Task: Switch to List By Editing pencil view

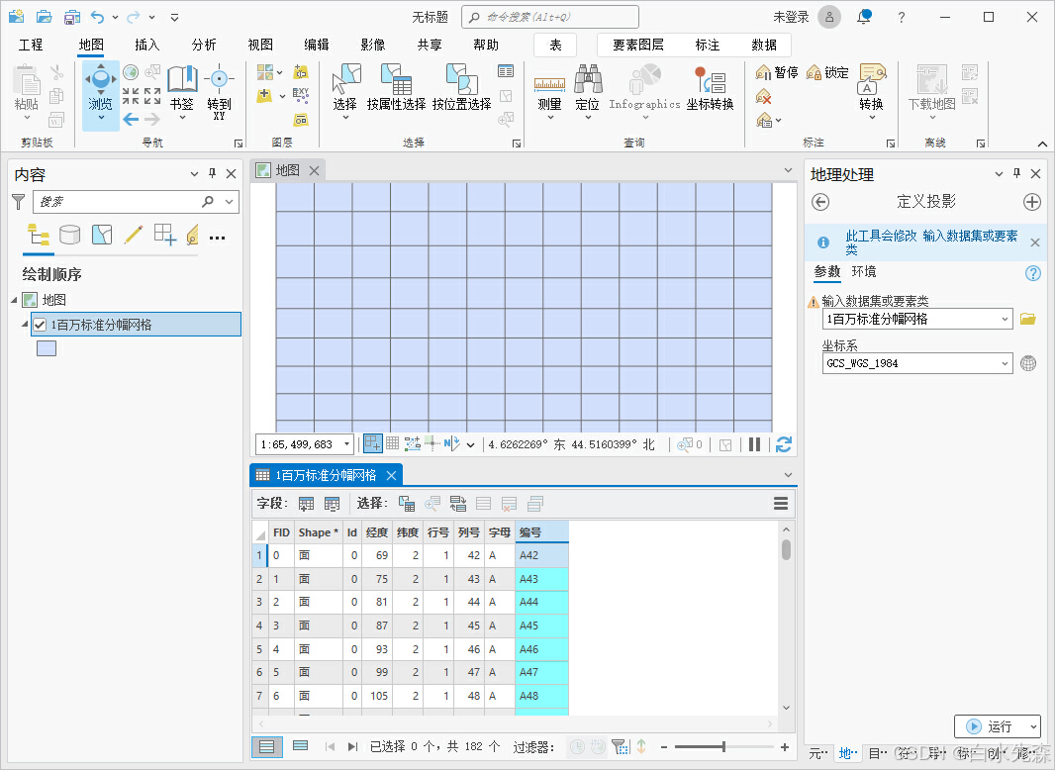Action: point(134,235)
